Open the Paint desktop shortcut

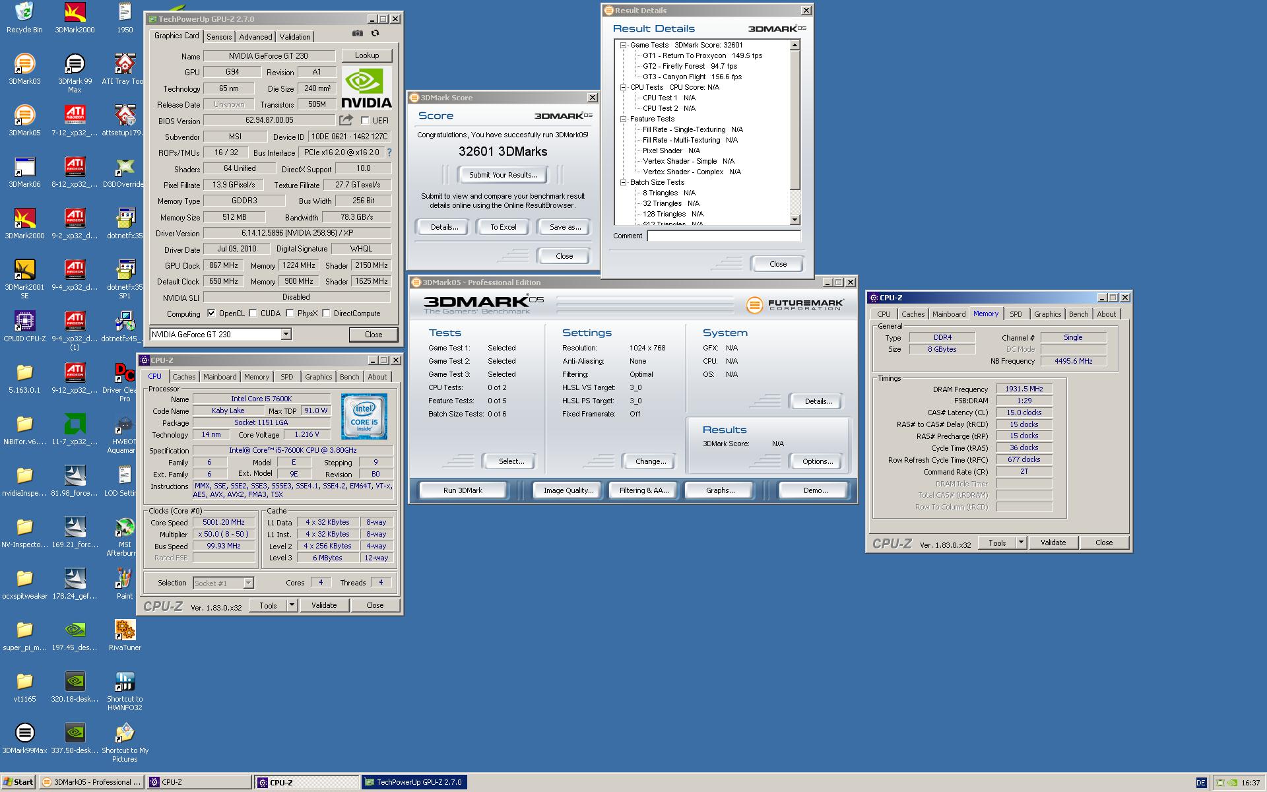click(125, 583)
